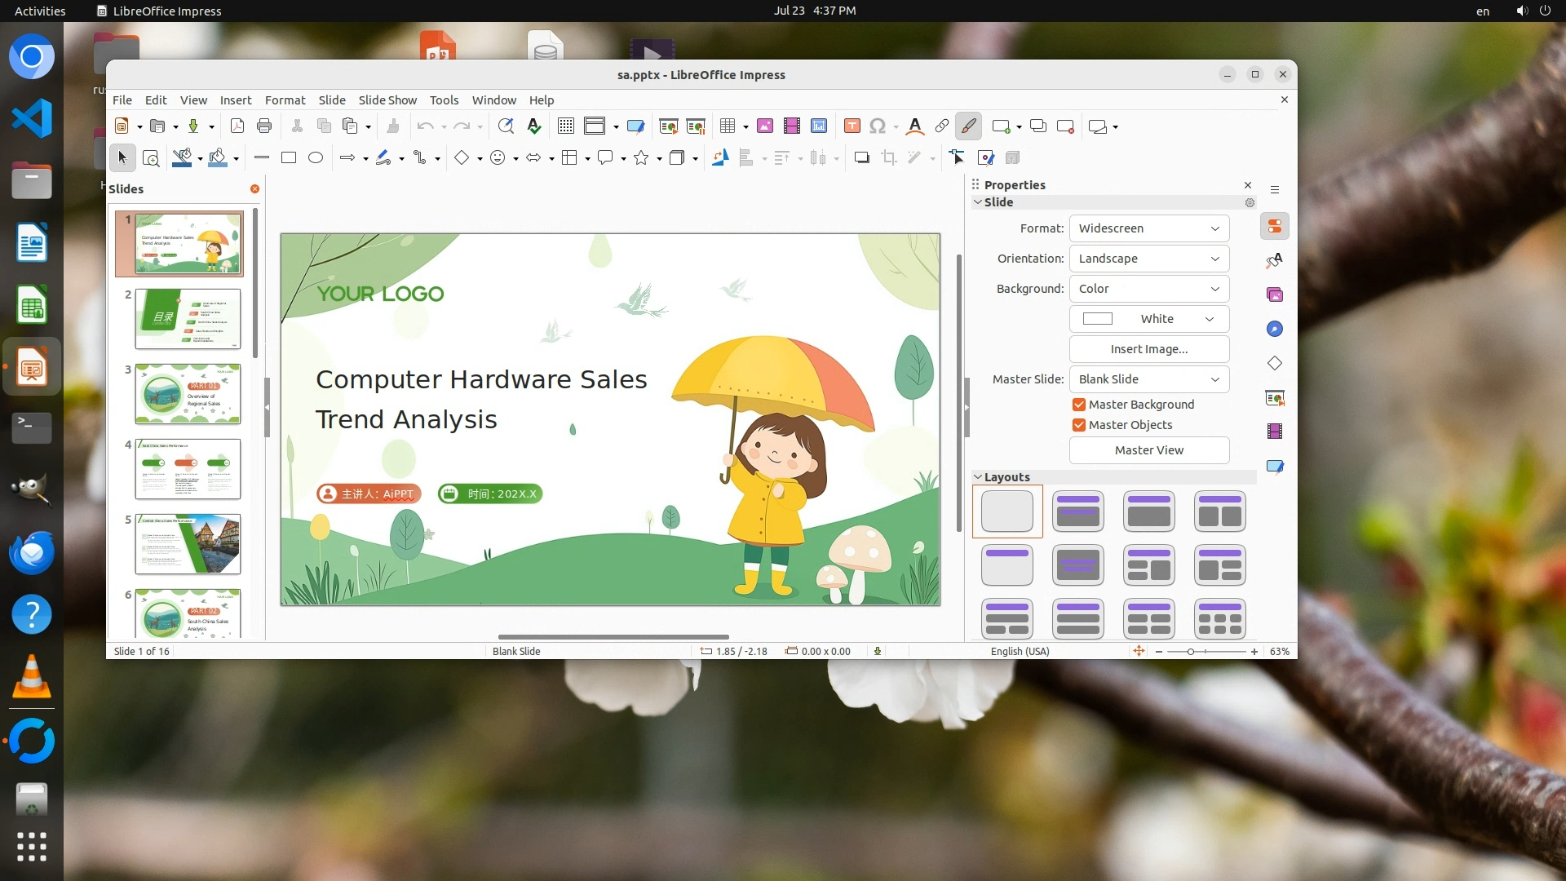1566x881 pixels.
Task: Open the Gallery sidebar icon
Action: click(x=1275, y=294)
